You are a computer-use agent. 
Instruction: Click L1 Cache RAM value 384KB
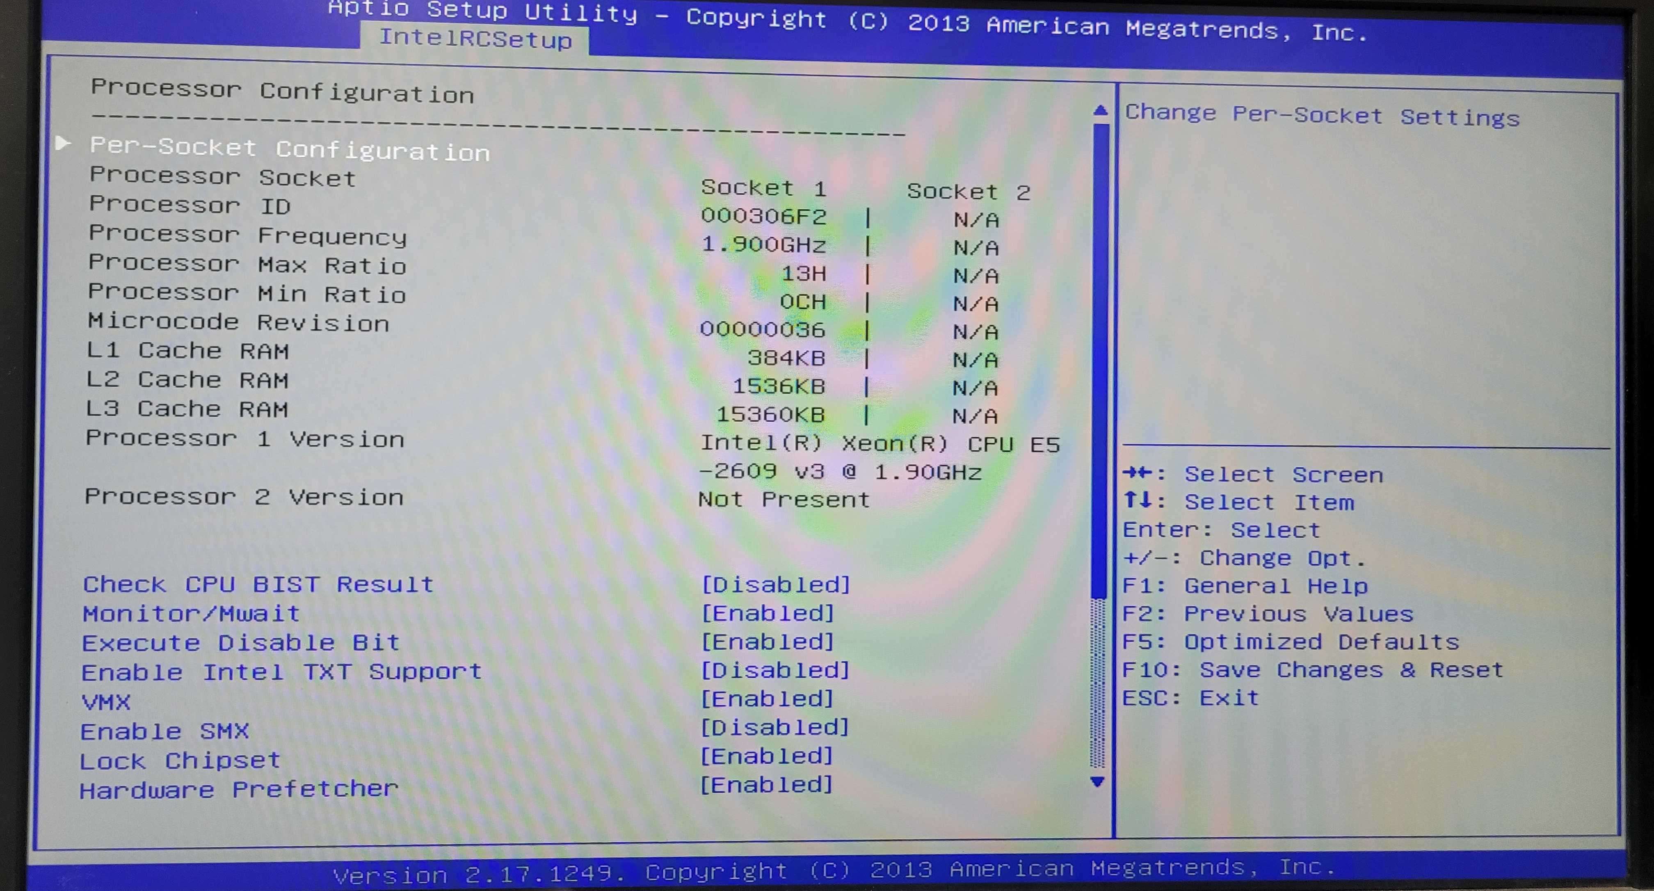[x=786, y=358]
